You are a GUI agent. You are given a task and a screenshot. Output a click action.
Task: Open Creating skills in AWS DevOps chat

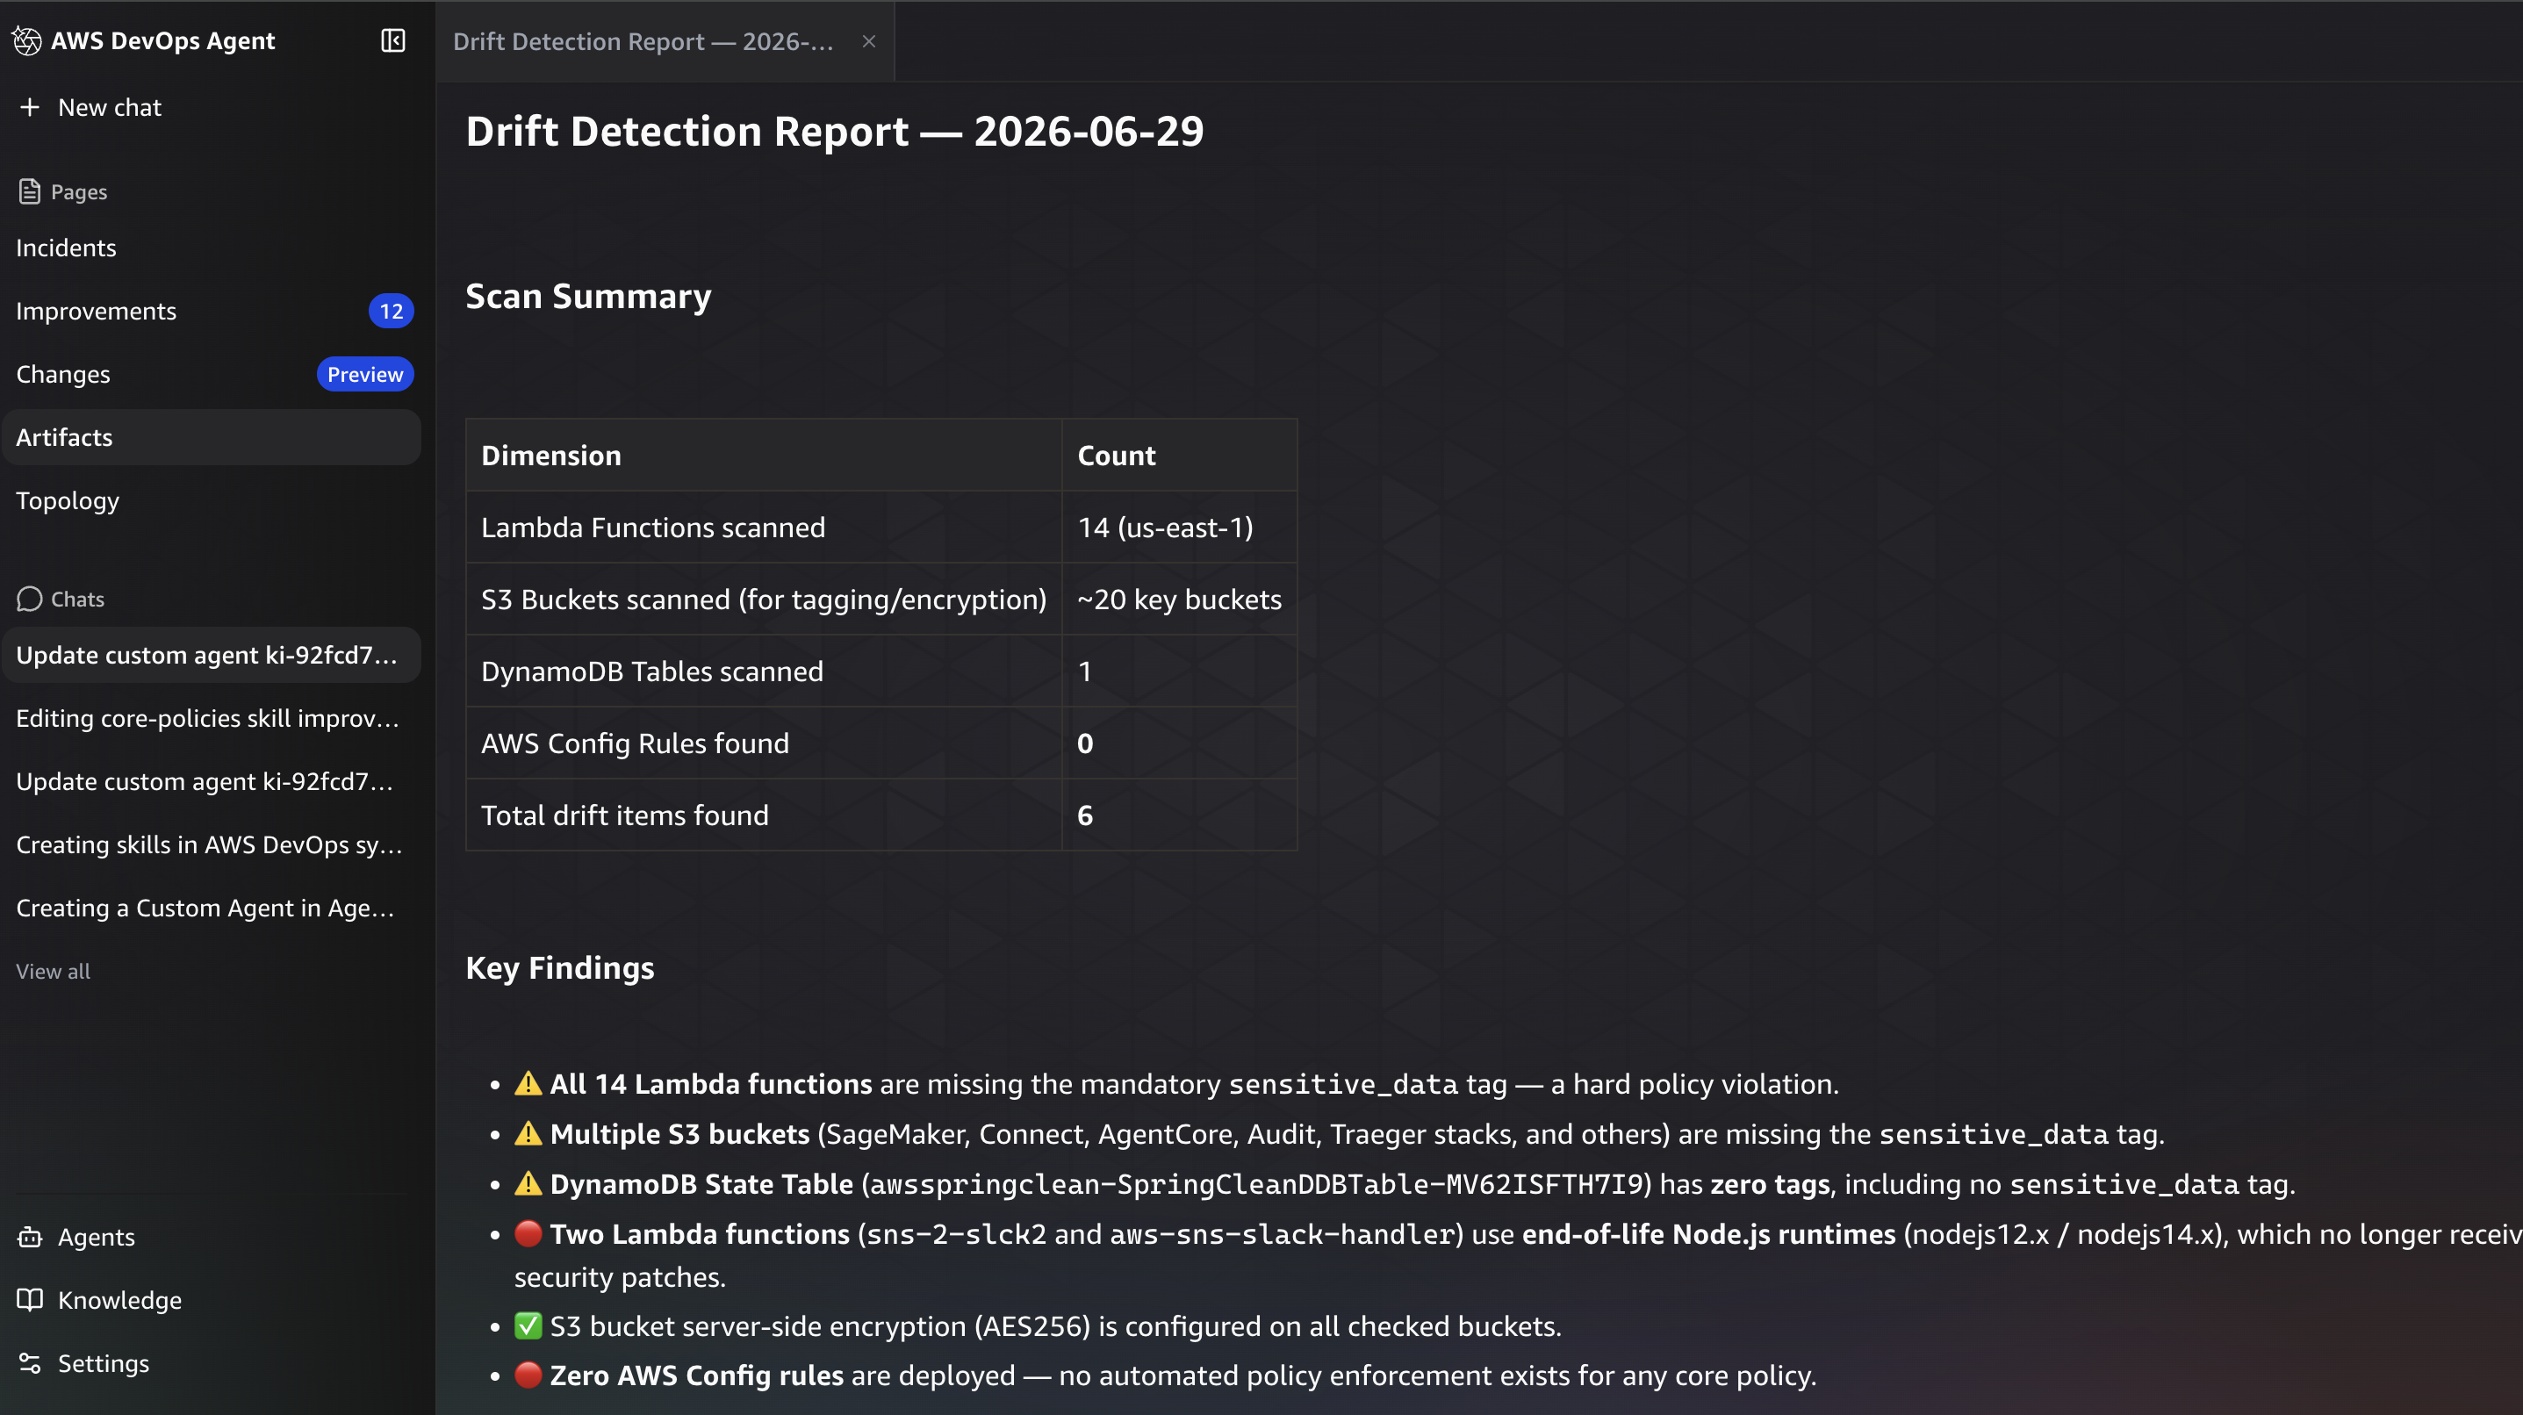click(210, 844)
